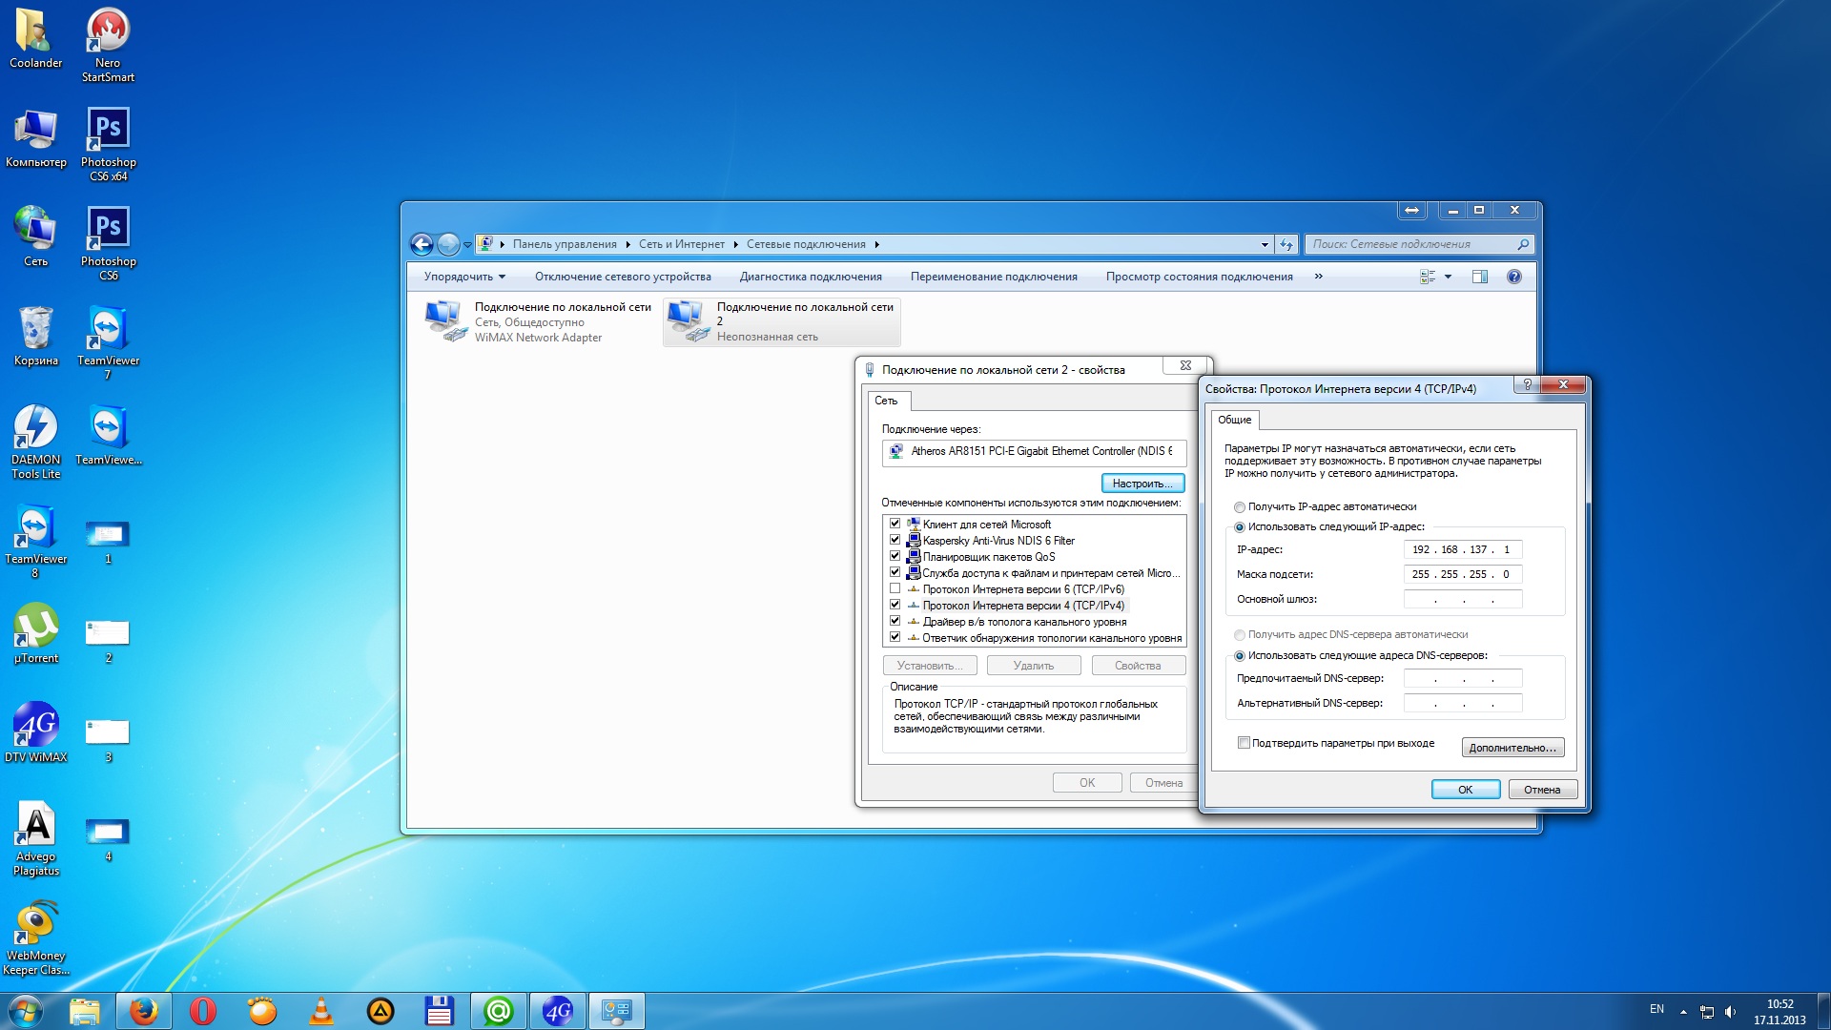
Task: Click the Back arrow in Explorer window
Action: (422, 244)
